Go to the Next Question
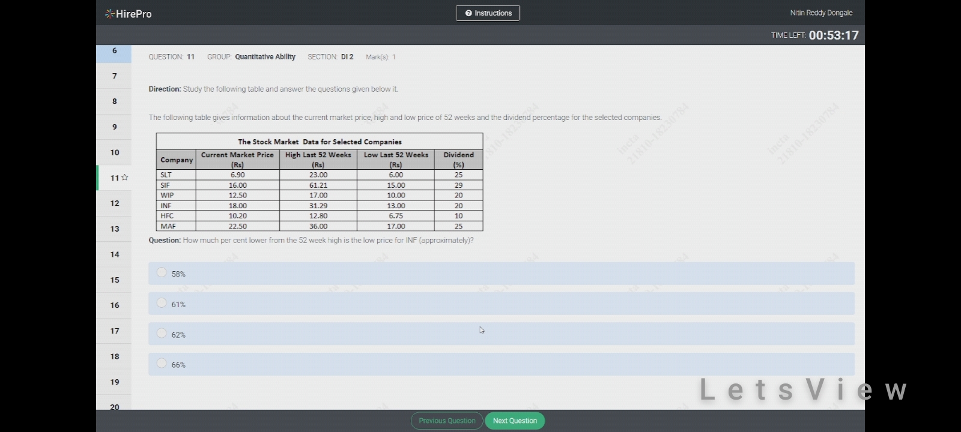Image resolution: width=961 pixels, height=432 pixels. (x=515, y=421)
